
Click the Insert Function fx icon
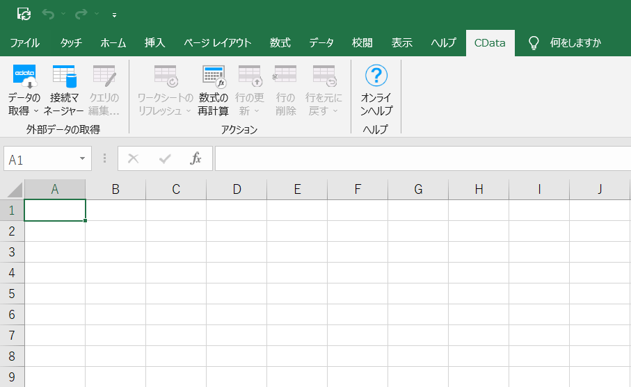[x=196, y=158]
